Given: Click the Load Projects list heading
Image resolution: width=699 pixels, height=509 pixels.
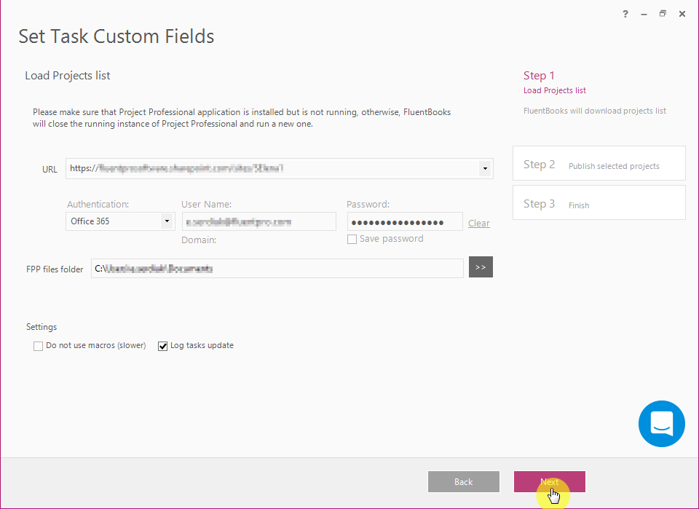Looking at the screenshot, I should tap(67, 76).
